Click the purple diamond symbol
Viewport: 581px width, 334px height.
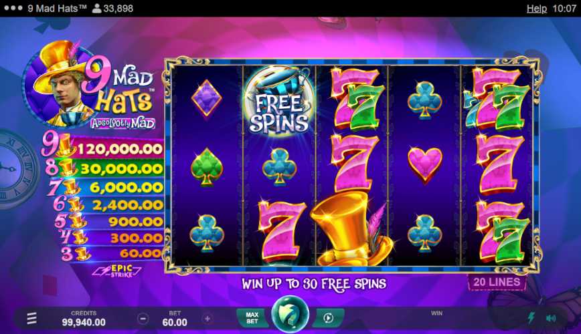(206, 98)
